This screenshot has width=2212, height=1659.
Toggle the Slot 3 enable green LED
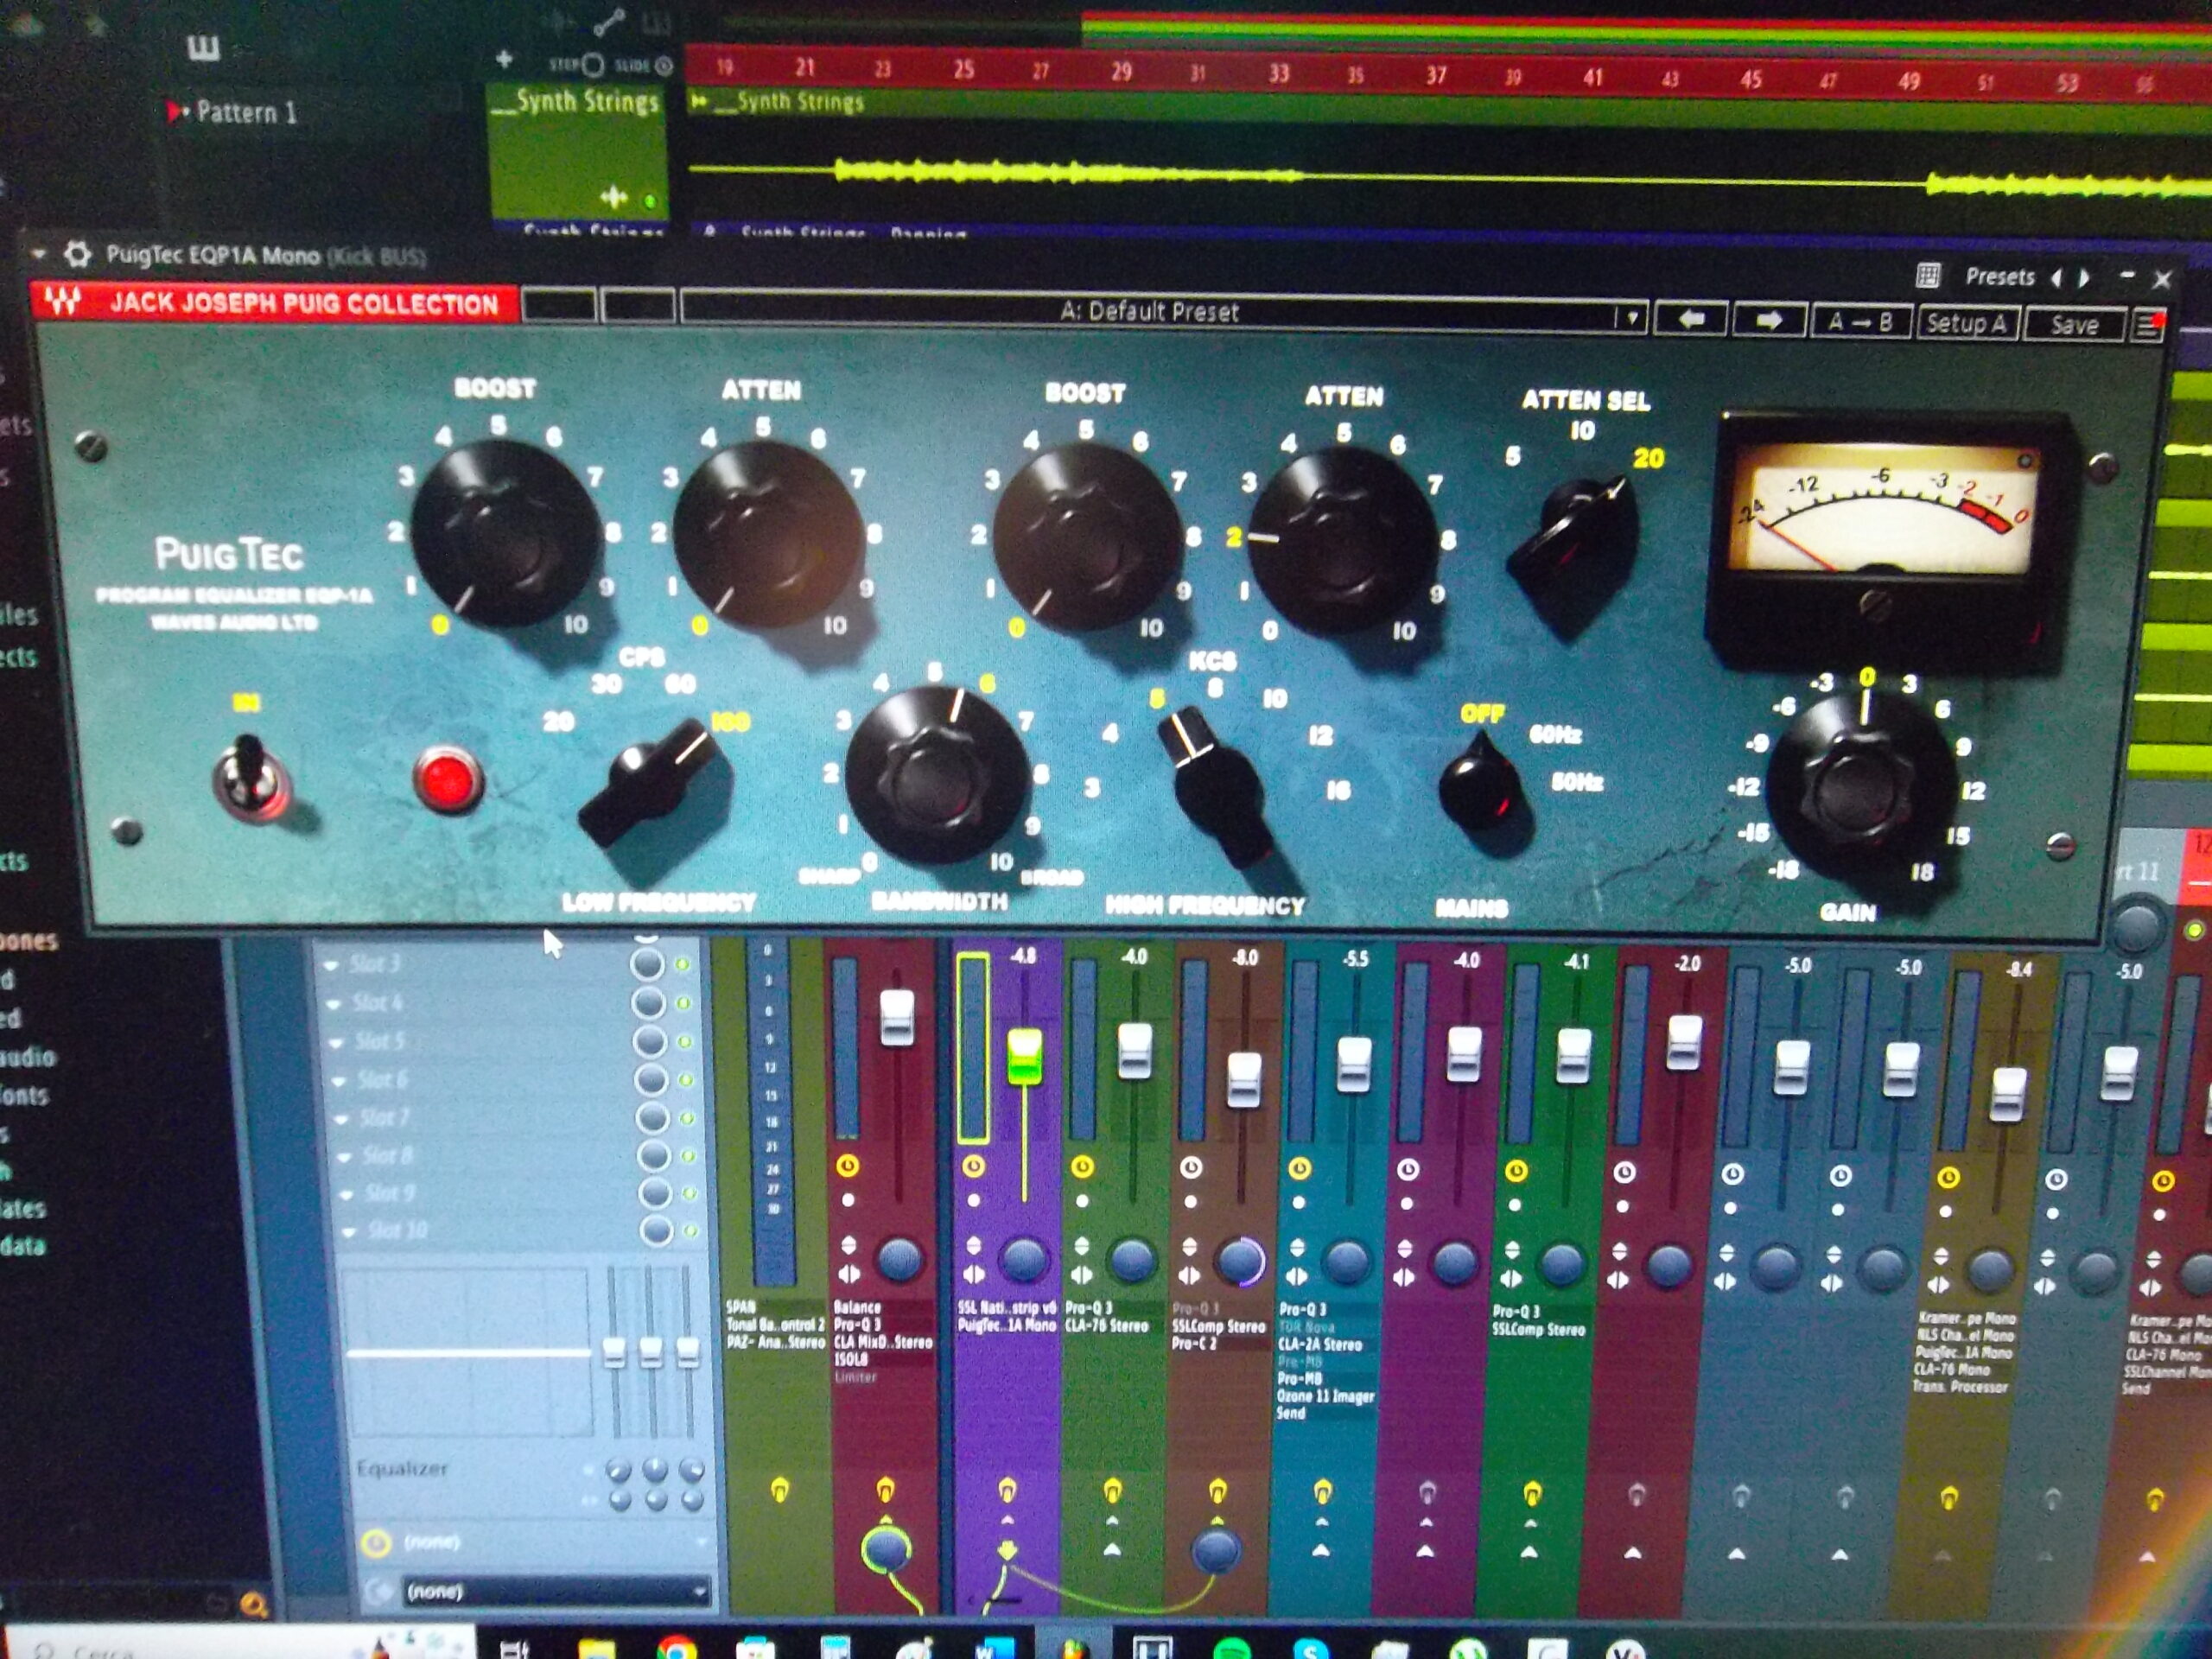click(682, 964)
